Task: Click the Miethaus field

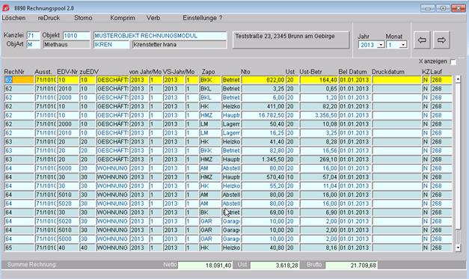Action: point(66,45)
